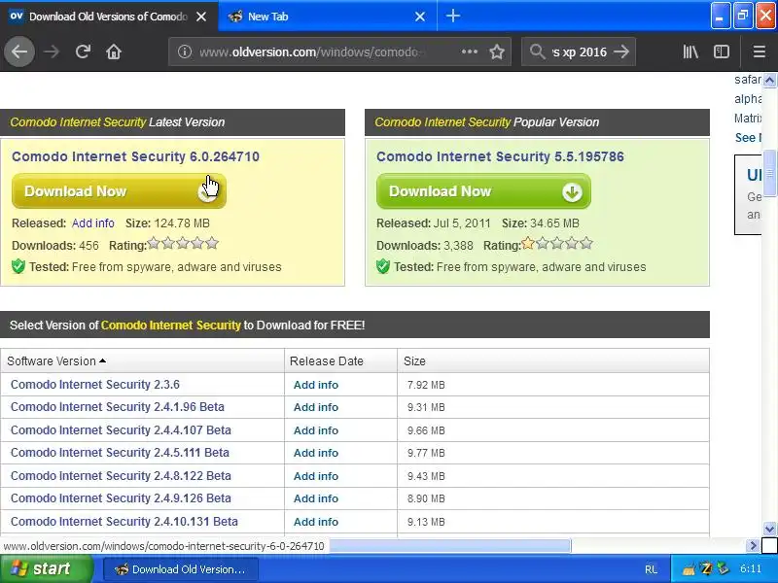Download Comodo Internet Security 6.0.264710 now
The width and height of the screenshot is (778, 583).
[119, 191]
